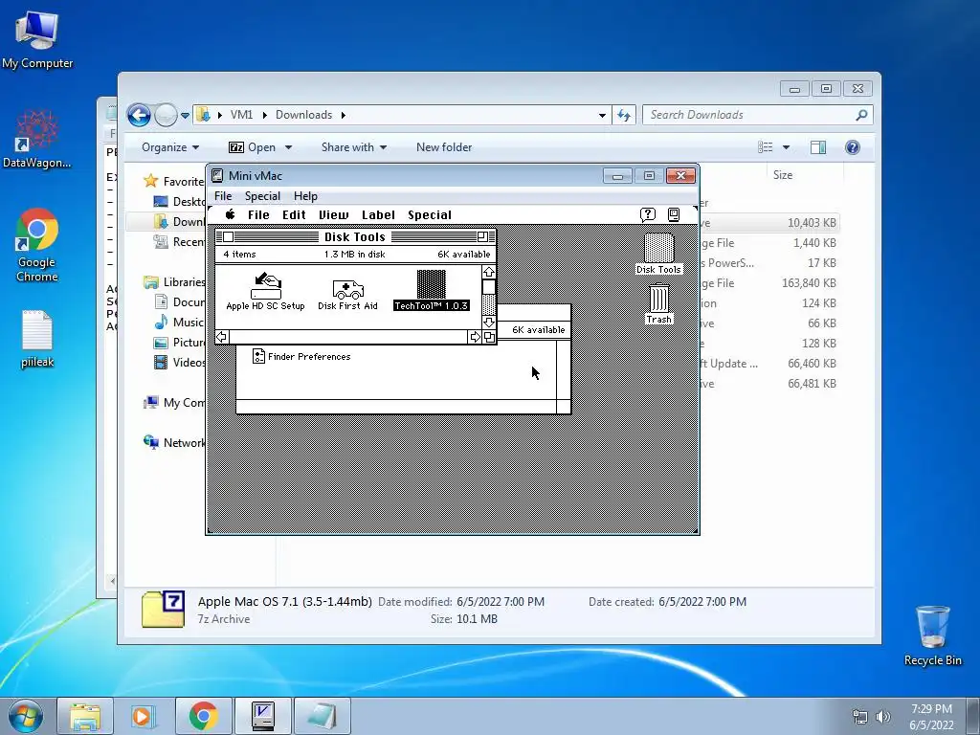Toggle the preview pane button
The width and height of the screenshot is (980, 735).
tap(818, 147)
